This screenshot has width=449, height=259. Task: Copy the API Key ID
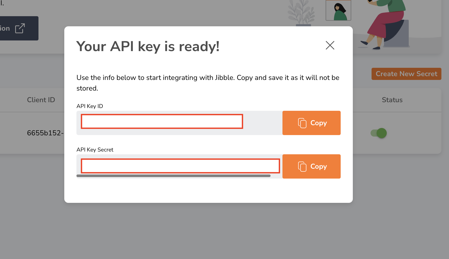click(x=311, y=123)
